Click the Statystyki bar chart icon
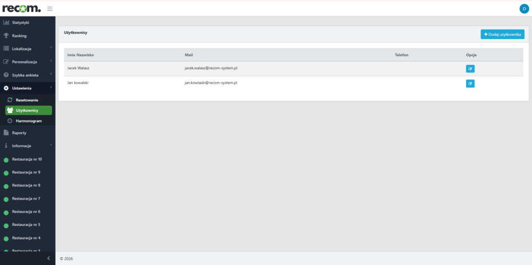 [x=6, y=22]
